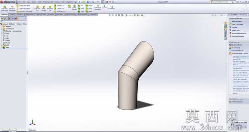Select the Mirror tool

click(89, 12)
